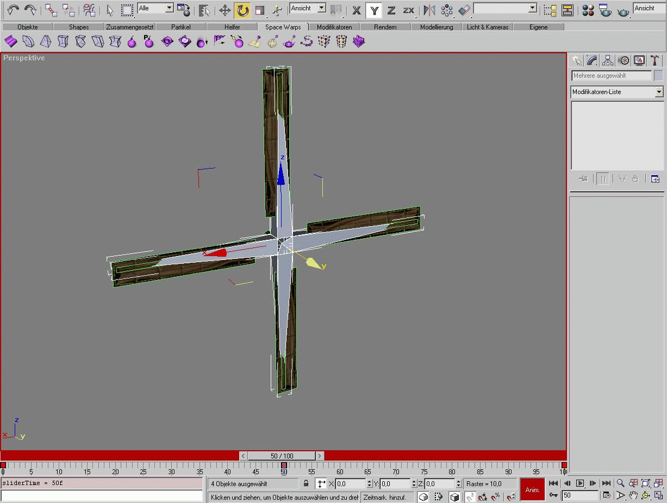Open the Utilities hammer panel

click(x=655, y=60)
